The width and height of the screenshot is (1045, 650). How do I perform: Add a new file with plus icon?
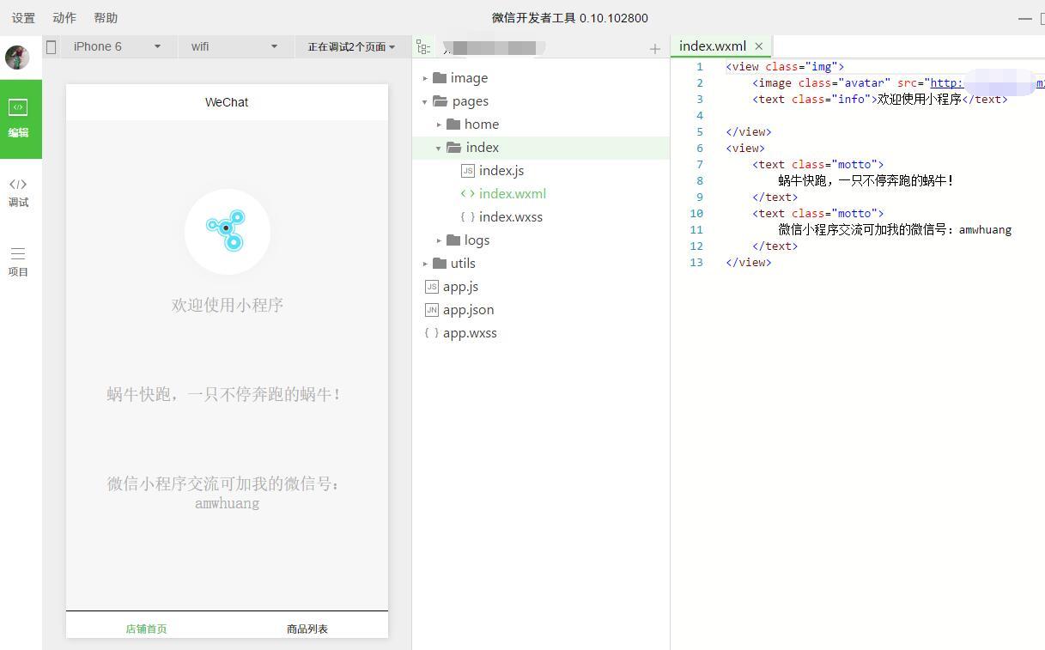click(x=655, y=49)
